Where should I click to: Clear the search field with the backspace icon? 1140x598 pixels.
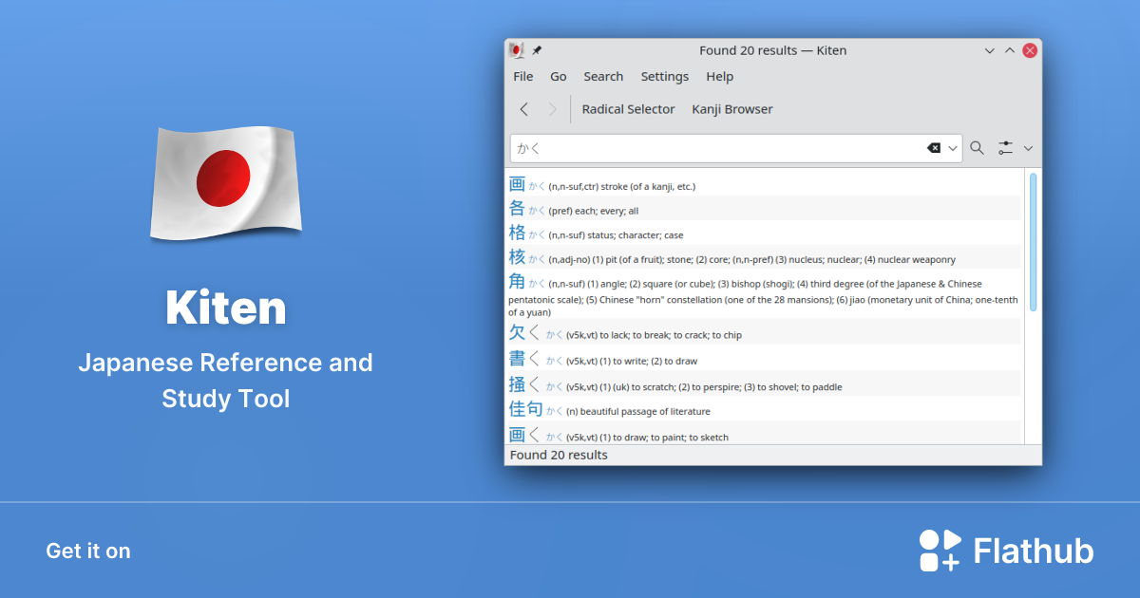coord(935,148)
